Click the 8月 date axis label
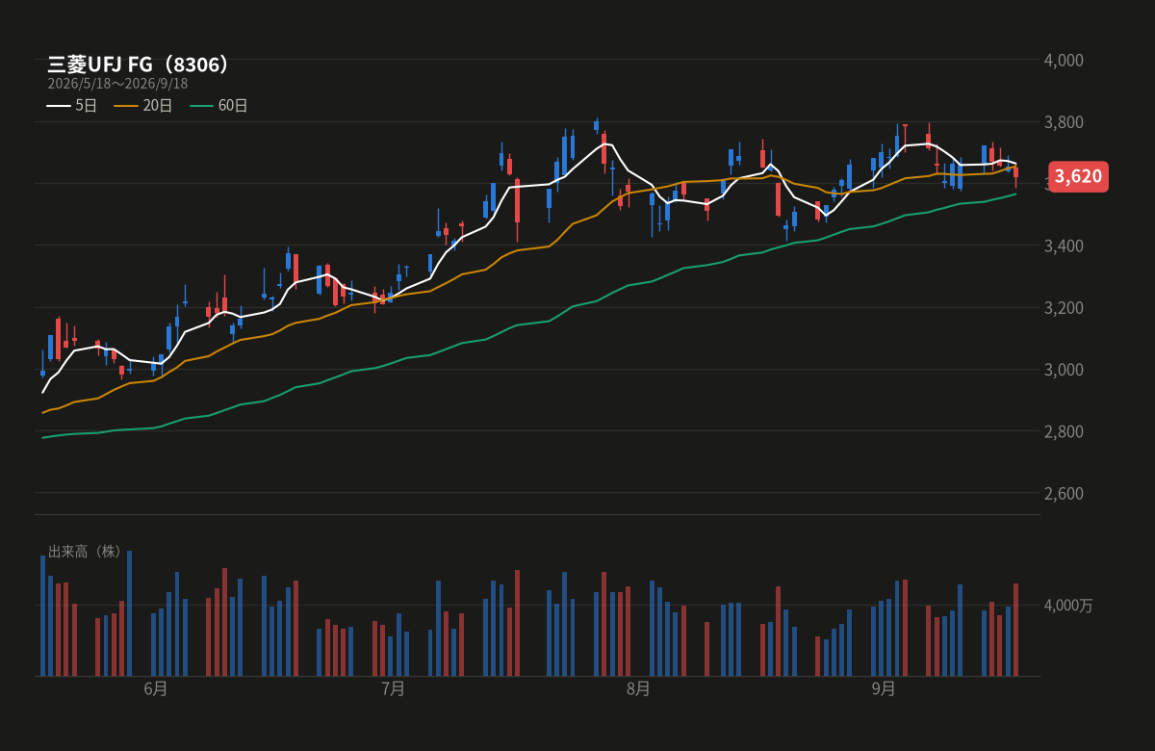The height and width of the screenshot is (751, 1155). [x=638, y=689]
